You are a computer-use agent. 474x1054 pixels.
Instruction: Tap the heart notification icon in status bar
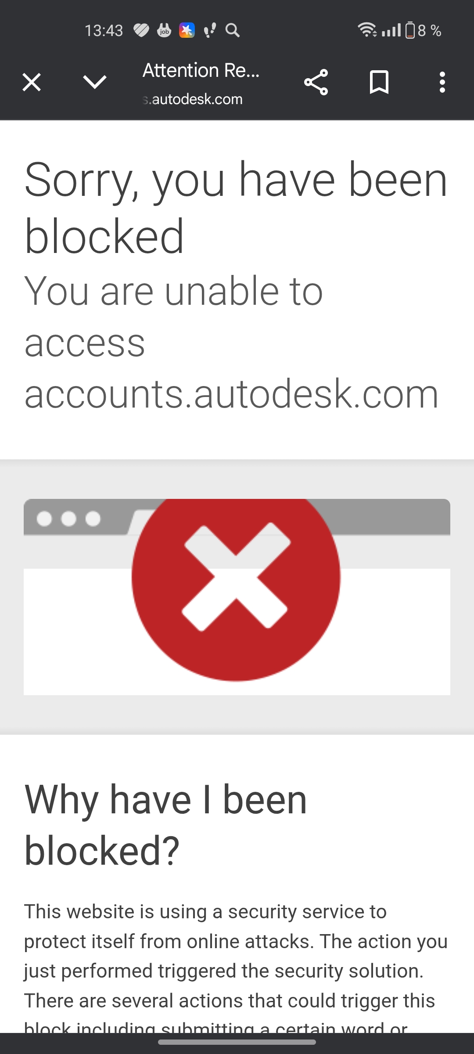(x=141, y=30)
